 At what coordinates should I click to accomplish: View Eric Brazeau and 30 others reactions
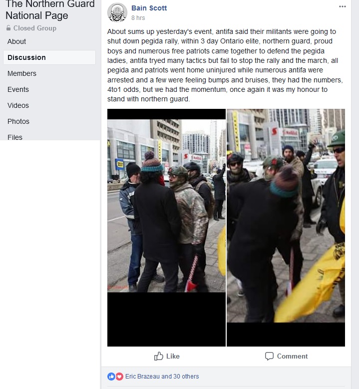point(162,377)
